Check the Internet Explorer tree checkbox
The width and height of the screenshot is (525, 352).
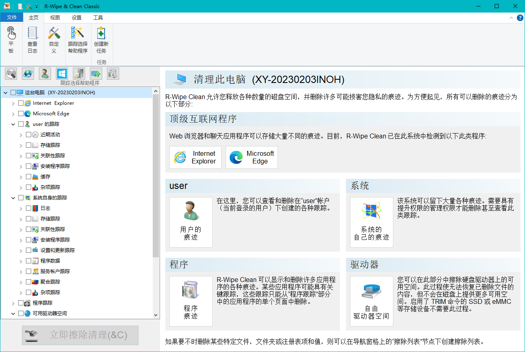pyautogui.click(x=21, y=103)
